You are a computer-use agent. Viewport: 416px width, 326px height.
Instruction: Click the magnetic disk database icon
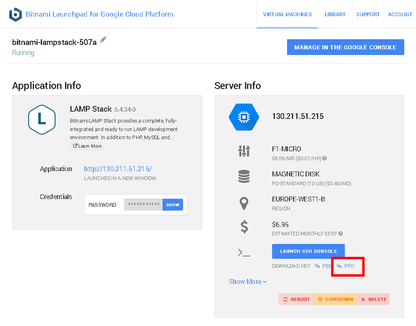pyautogui.click(x=244, y=176)
